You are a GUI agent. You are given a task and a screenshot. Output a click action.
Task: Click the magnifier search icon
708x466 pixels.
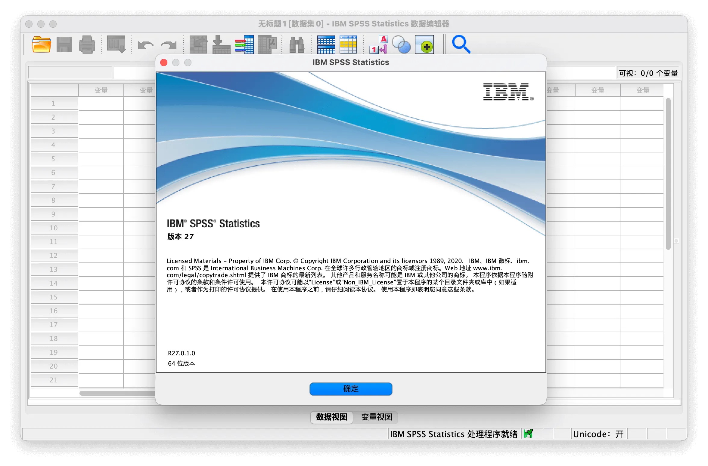(461, 44)
